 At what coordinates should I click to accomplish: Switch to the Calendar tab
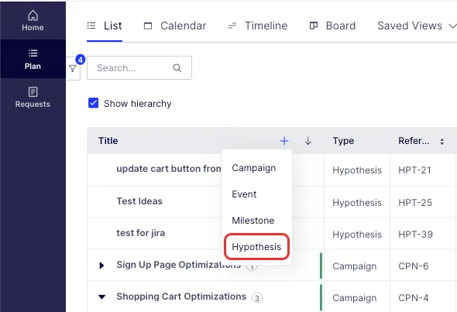175,26
